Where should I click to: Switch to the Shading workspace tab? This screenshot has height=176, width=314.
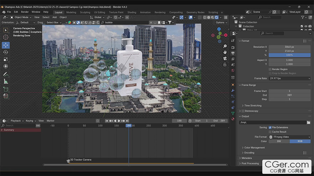click(132, 12)
